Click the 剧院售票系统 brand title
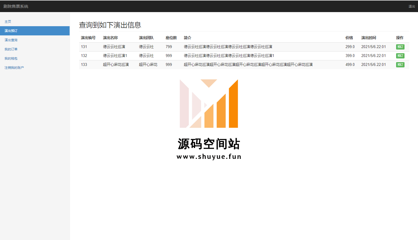This screenshot has height=240, width=418. click(16, 6)
